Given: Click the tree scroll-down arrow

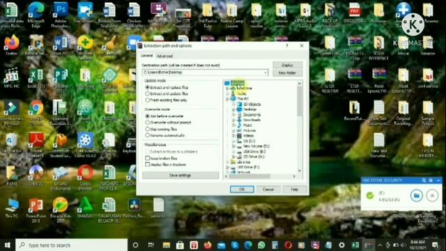Looking at the screenshot, I should [x=299, y=171].
